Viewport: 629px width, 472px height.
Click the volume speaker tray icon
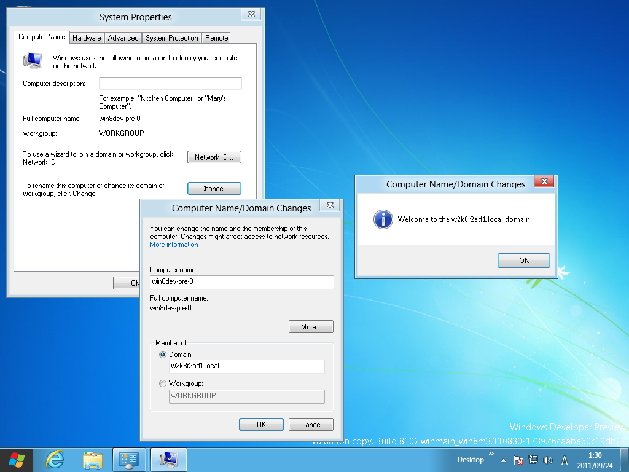(547, 460)
